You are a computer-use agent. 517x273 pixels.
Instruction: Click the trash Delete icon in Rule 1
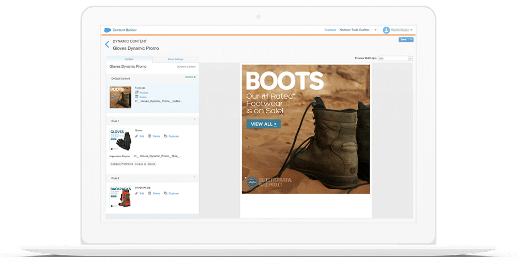pyautogui.click(x=150, y=136)
